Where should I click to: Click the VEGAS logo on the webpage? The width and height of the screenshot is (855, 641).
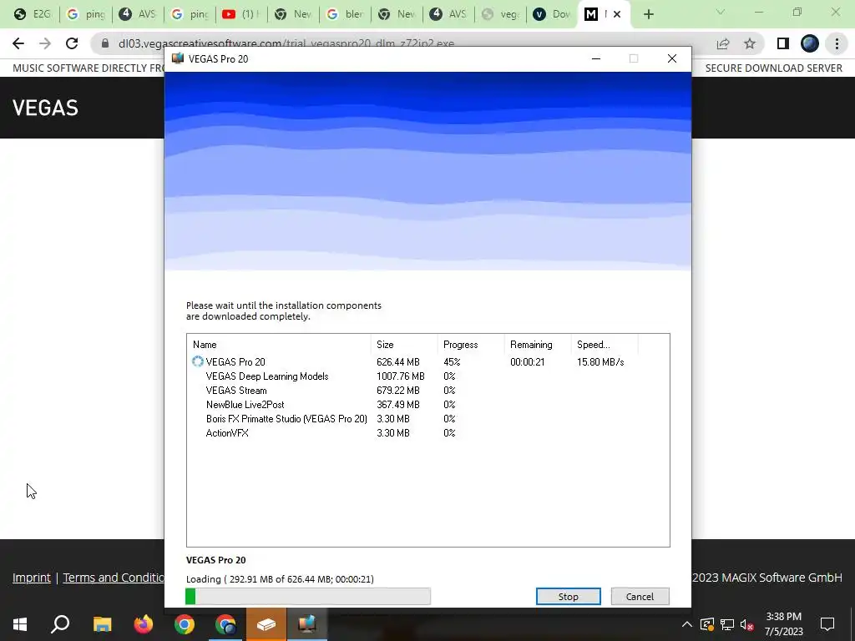tap(45, 108)
